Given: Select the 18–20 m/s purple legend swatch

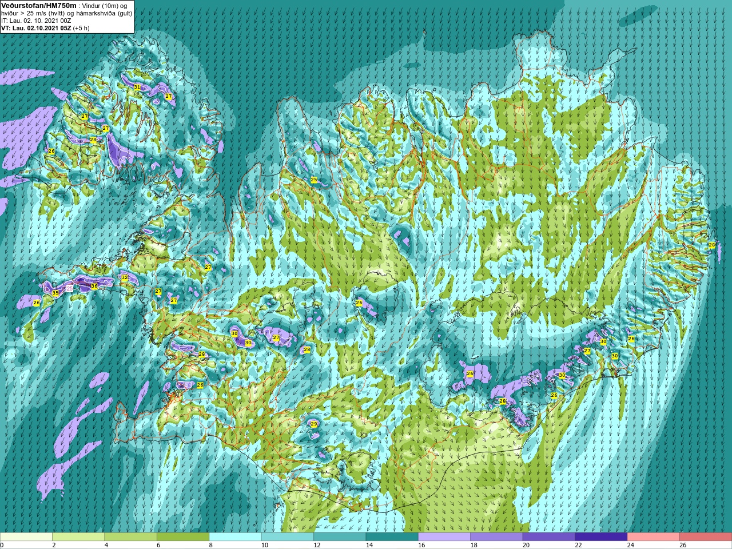Looking at the screenshot, I should point(496,537).
